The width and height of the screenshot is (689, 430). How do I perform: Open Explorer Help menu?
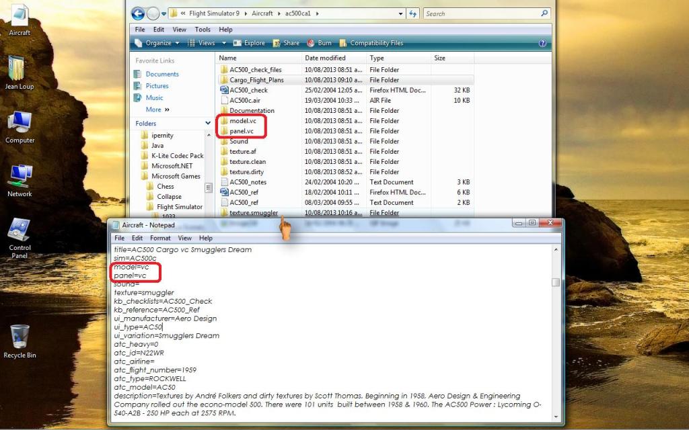pos(225,30)
